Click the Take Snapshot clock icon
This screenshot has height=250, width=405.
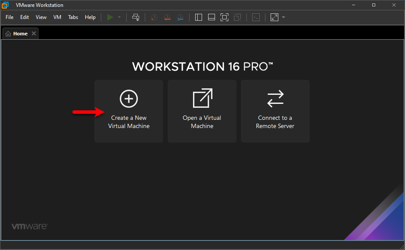click(154, 17)
